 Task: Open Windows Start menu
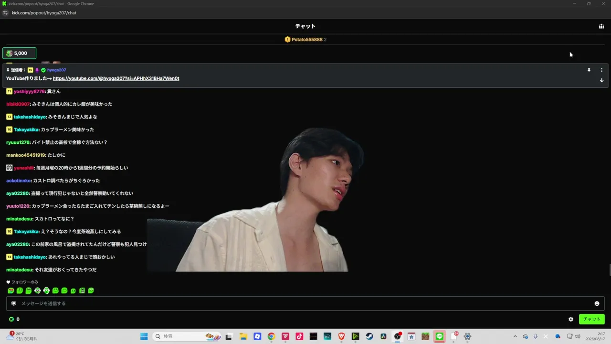tap(144, 336)
